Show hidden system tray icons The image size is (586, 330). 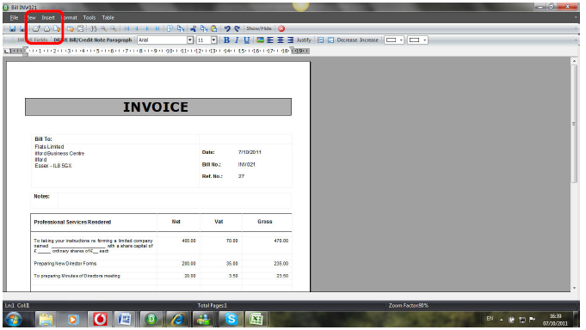click(501, 320)
